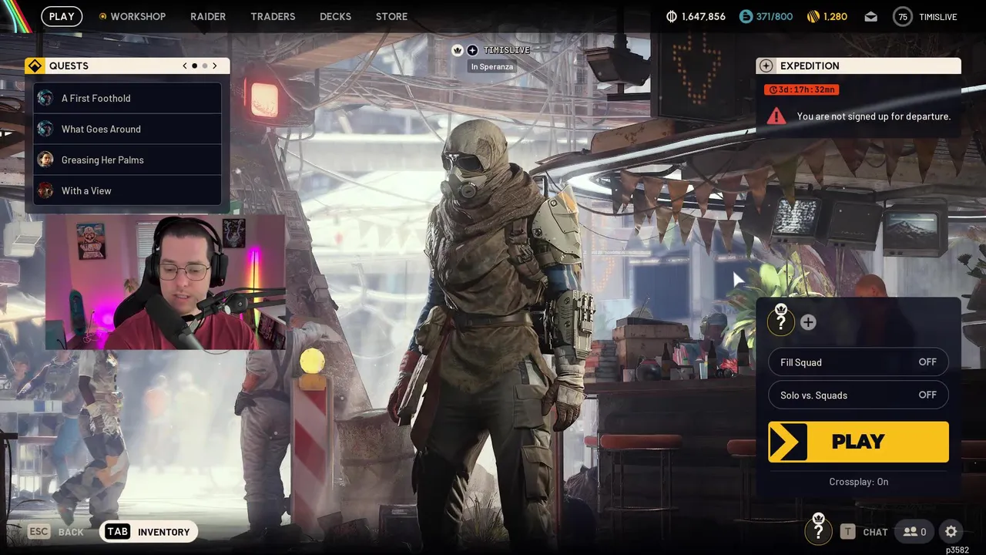Open settings gear icon

tap(951, 531)
